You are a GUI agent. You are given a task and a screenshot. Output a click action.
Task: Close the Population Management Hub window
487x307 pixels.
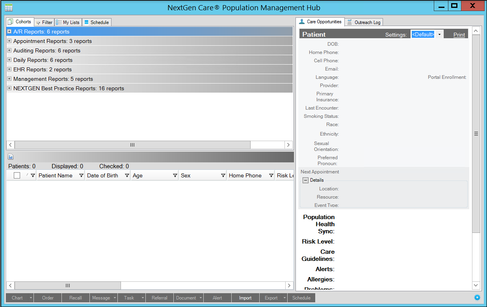(x=473, y=6)
